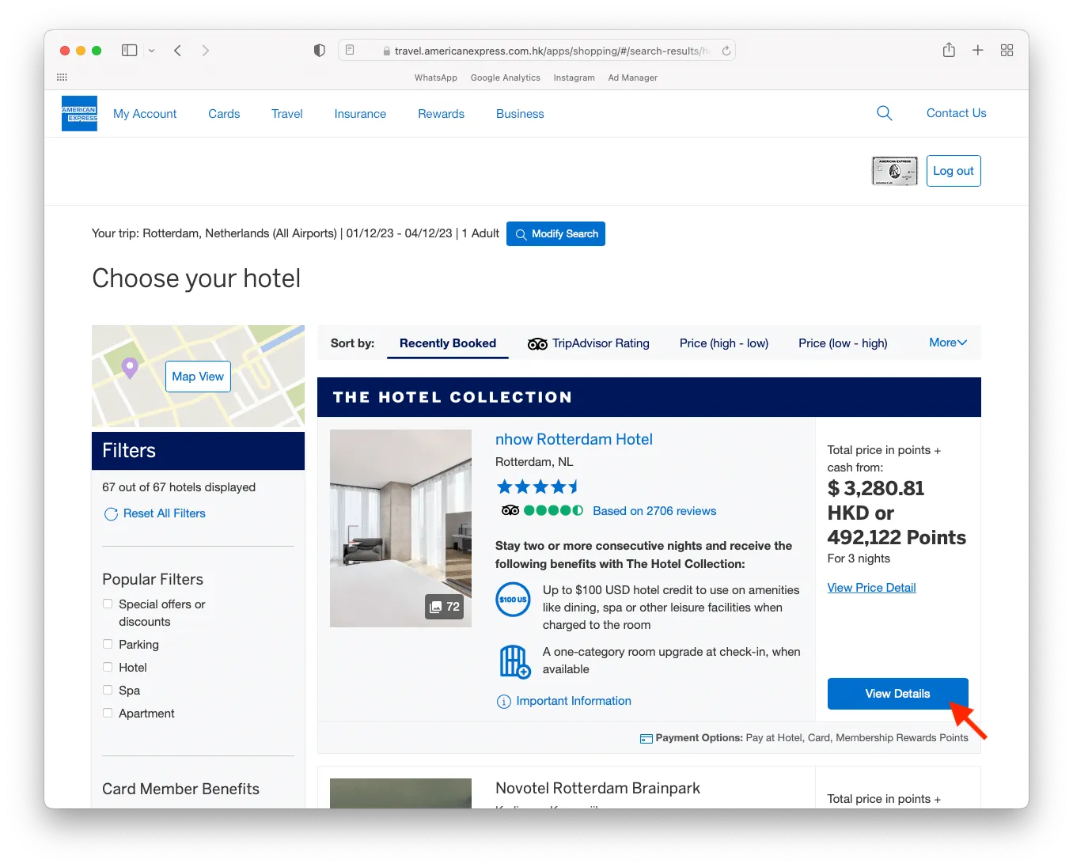This screenshot has height=867, width=1073.
Task: Click the Log out button
Action: [954, 171]
